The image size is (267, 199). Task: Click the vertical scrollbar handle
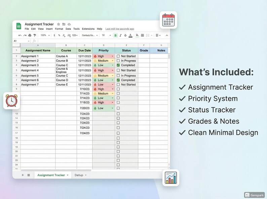click(169, 57)
